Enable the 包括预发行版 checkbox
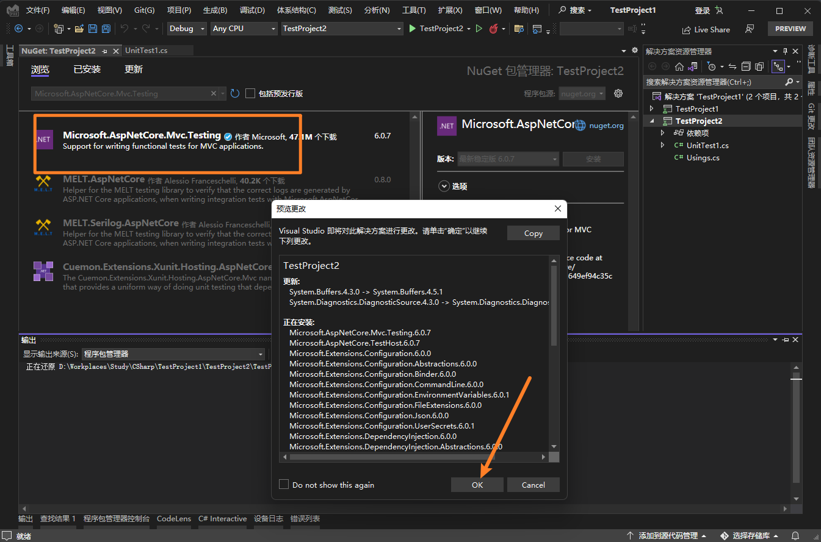 click(x=250, y=93)
